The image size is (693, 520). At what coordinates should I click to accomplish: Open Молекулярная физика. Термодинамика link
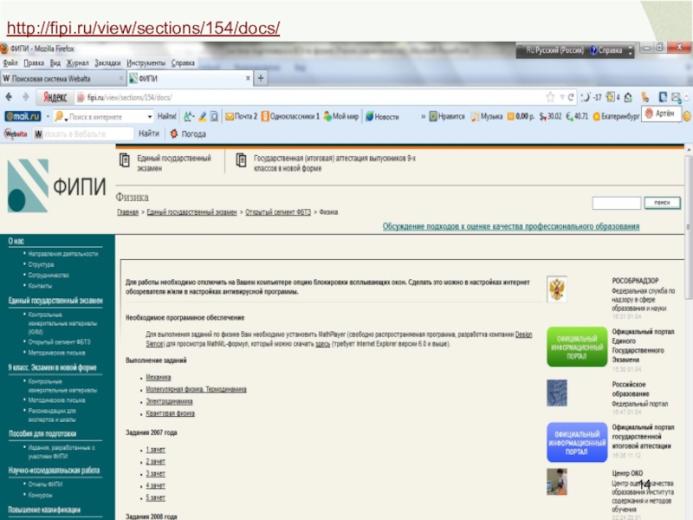pos(197,389)
